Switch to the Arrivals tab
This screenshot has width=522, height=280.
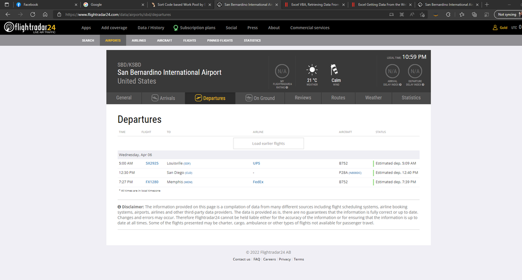163,98
